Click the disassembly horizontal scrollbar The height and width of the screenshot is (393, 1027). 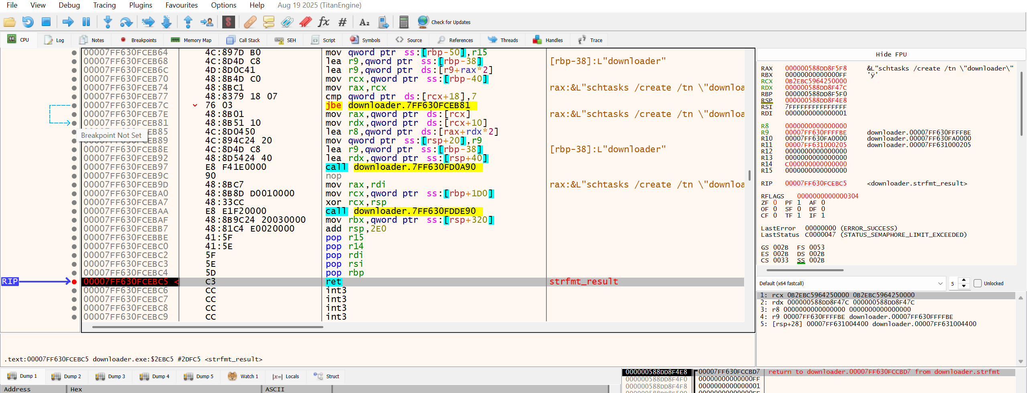(x=208, y=327)
